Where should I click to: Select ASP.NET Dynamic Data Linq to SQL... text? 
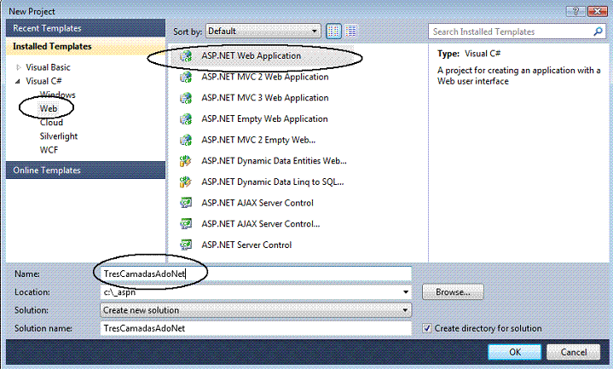(273, 182)
